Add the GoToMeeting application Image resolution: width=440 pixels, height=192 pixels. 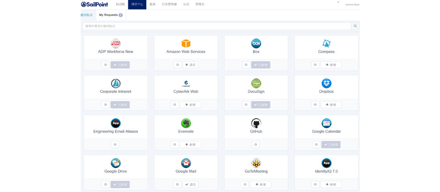tap(261, 184)
